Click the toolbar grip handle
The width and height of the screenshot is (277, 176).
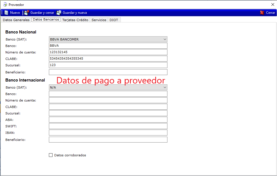[2, 13]
